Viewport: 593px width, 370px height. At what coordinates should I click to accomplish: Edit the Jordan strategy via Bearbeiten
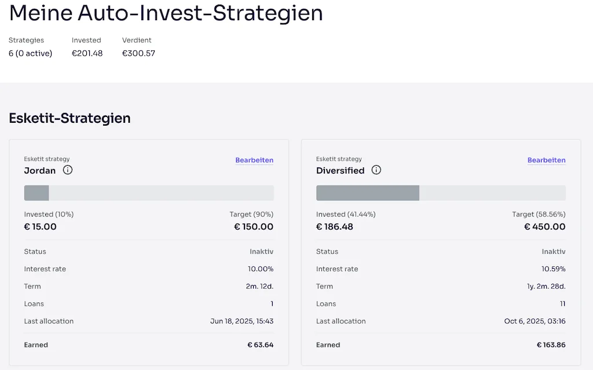[x=254, y=160]
